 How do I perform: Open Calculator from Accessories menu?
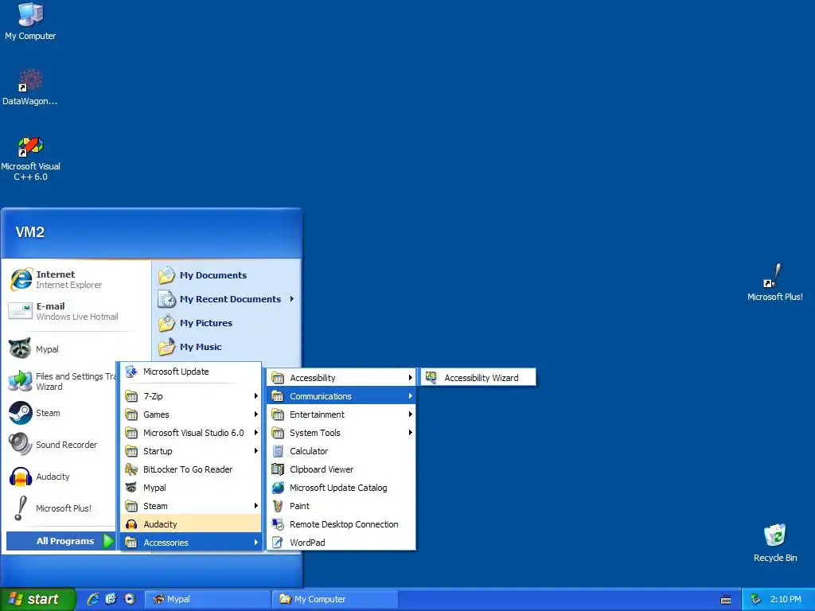(x=341, y=451)
